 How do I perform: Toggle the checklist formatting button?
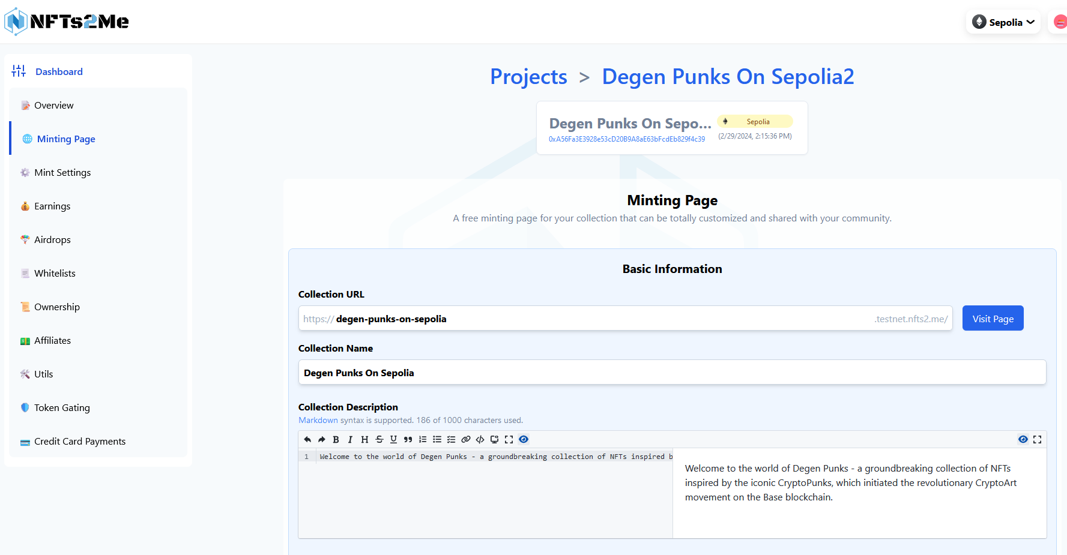[451, 439]
